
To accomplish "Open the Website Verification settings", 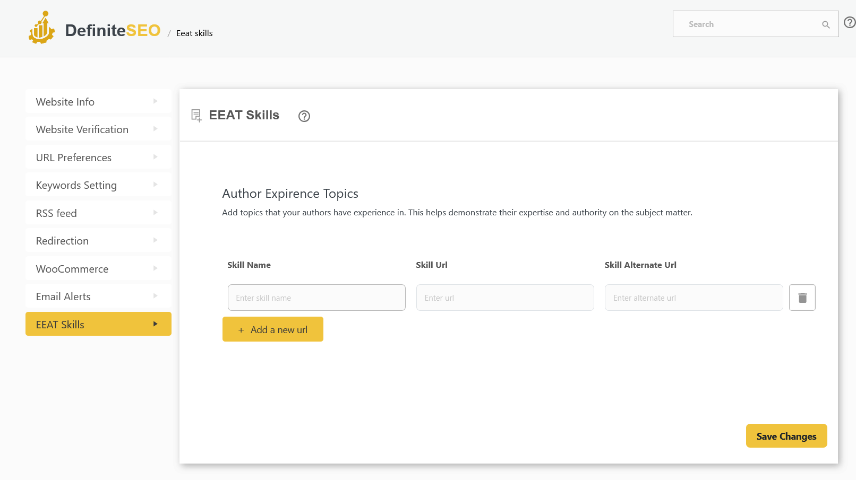I will (82, 129).
